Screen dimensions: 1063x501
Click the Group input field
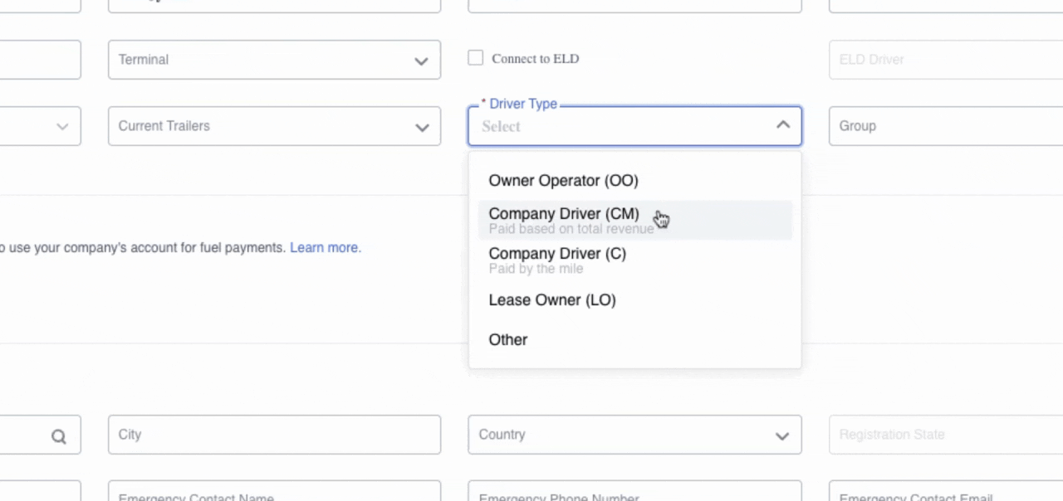(x=945, y=126)
